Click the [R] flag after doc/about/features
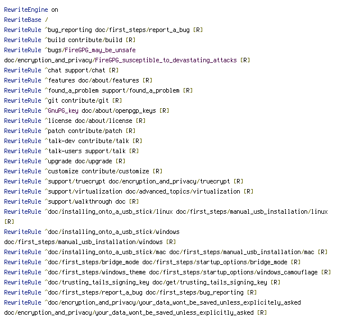This screenshot has width=337, height=322. (147, 80)
